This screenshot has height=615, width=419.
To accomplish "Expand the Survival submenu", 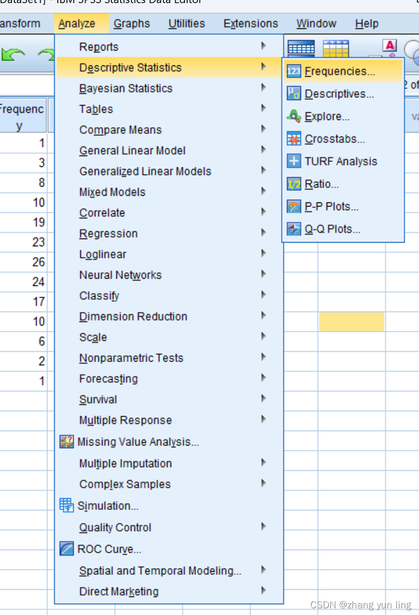I will (x=170, y=399).
